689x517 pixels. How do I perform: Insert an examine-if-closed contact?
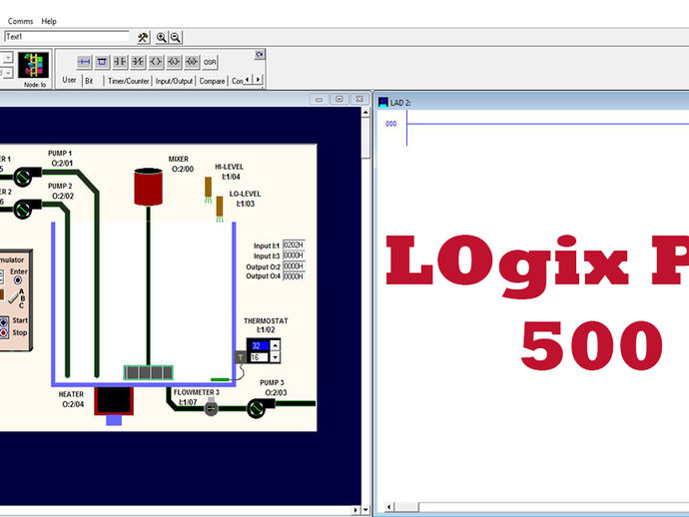pos(120,62)
